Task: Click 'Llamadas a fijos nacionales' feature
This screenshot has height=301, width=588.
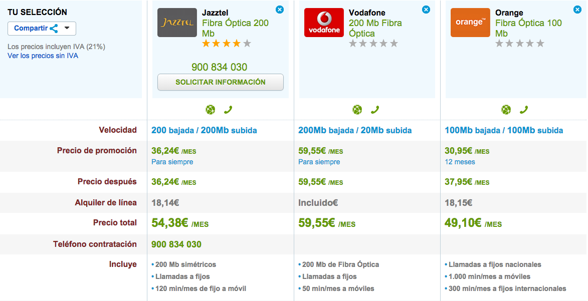Action: point(495,264)
